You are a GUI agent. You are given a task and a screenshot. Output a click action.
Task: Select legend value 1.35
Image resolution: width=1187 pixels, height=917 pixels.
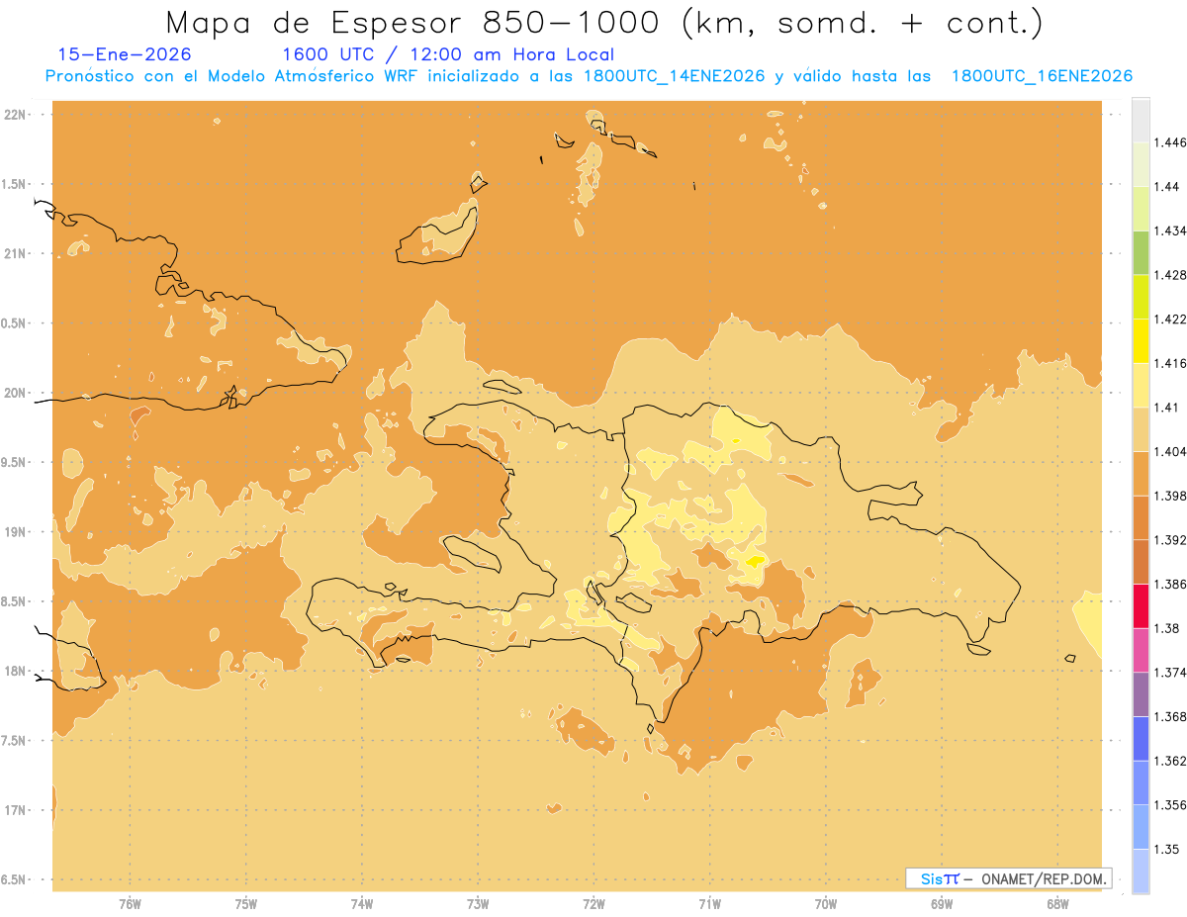click(1166, 849)
